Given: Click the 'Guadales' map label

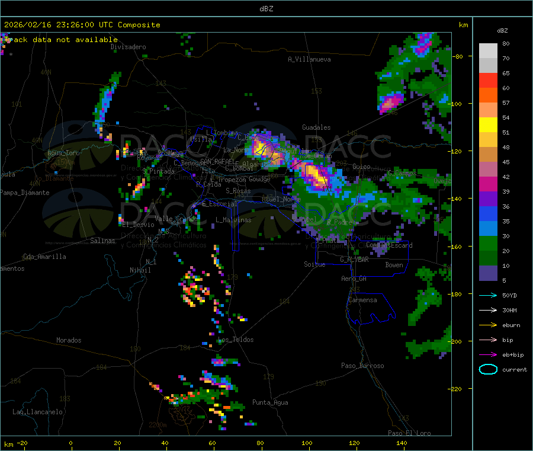Looking at the screenshot, I should (316, 127).
